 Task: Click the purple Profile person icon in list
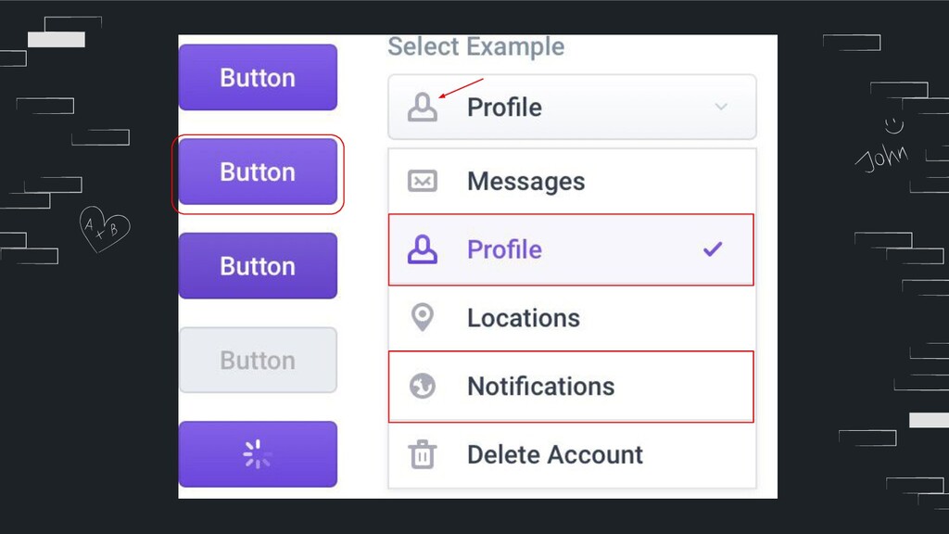pyautogui.click(x=423, y=249)
